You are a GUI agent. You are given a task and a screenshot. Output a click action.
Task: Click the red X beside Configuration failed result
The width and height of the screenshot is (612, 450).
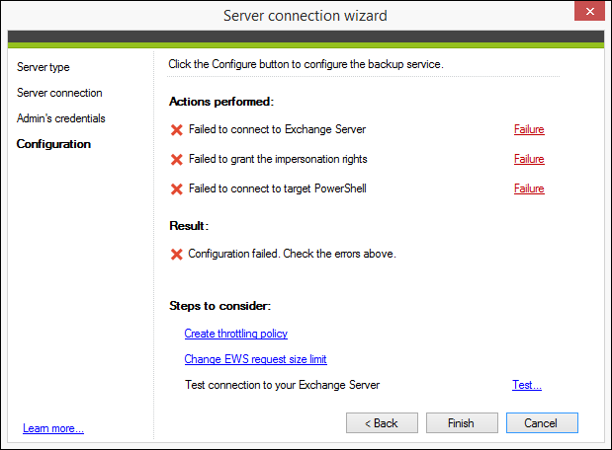tap(176, 254)
